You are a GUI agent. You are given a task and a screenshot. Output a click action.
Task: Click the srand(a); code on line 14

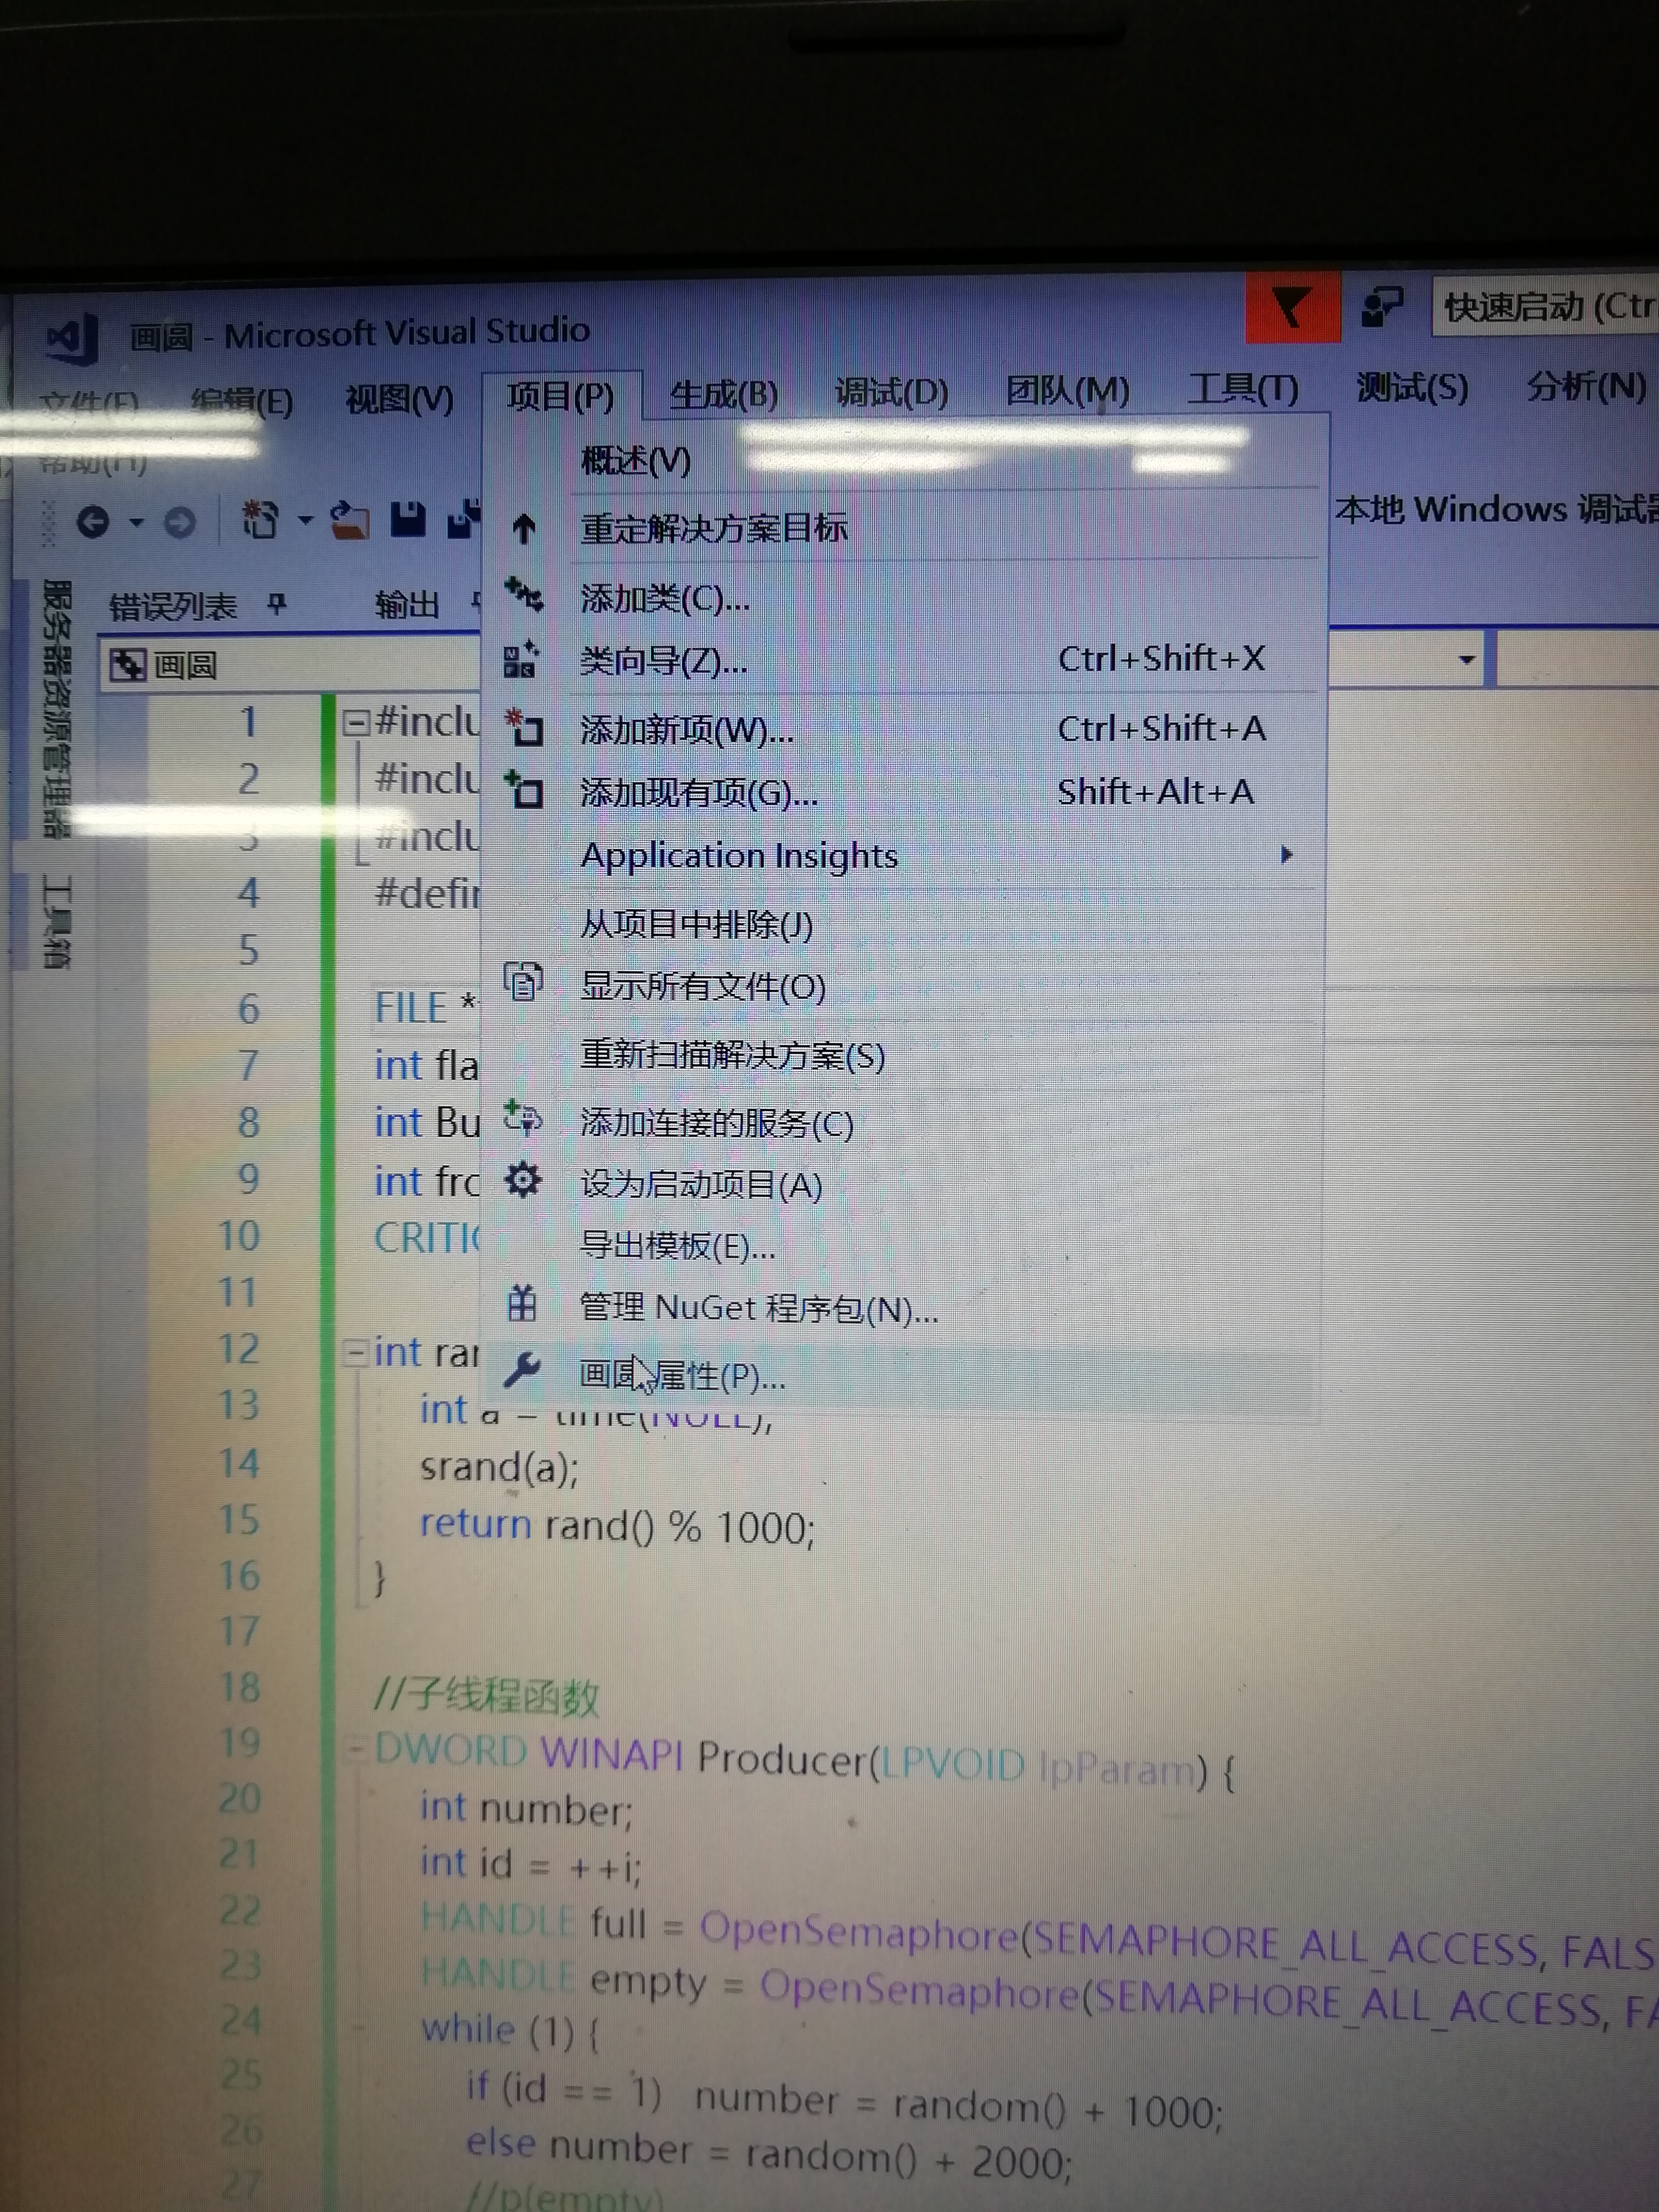[x=499, y=1468]
